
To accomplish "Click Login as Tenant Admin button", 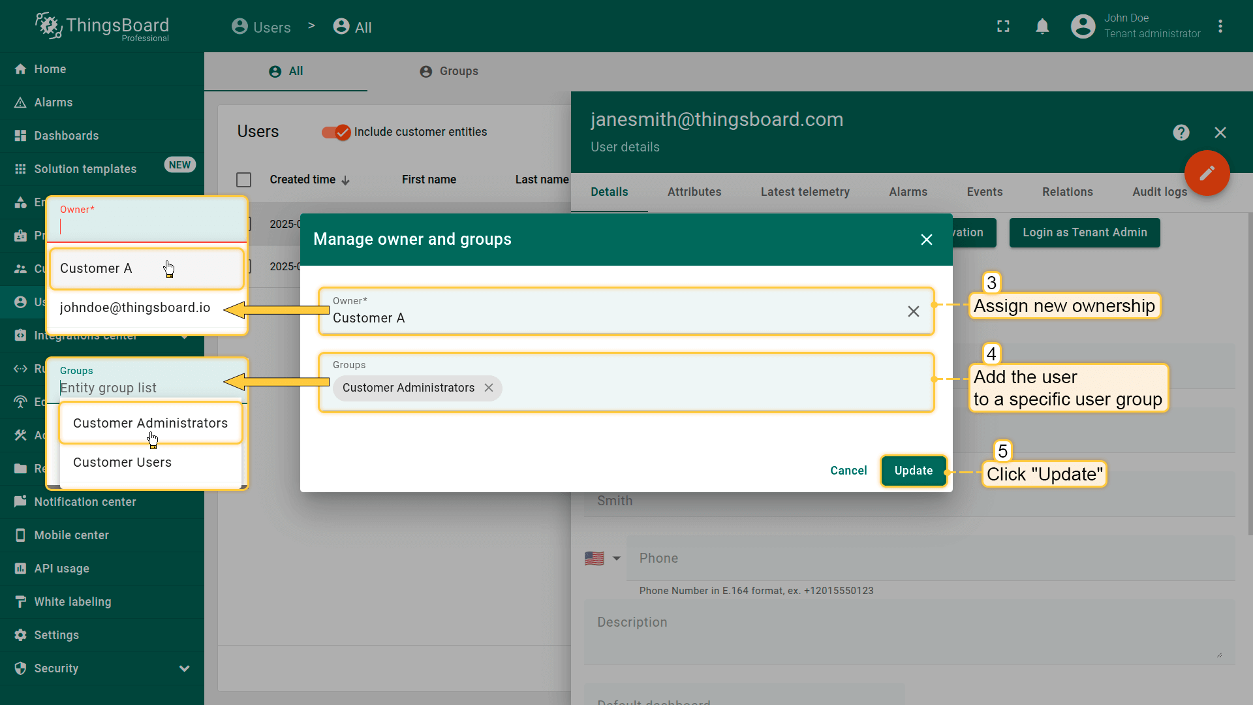I will [x=1084, y=232].
